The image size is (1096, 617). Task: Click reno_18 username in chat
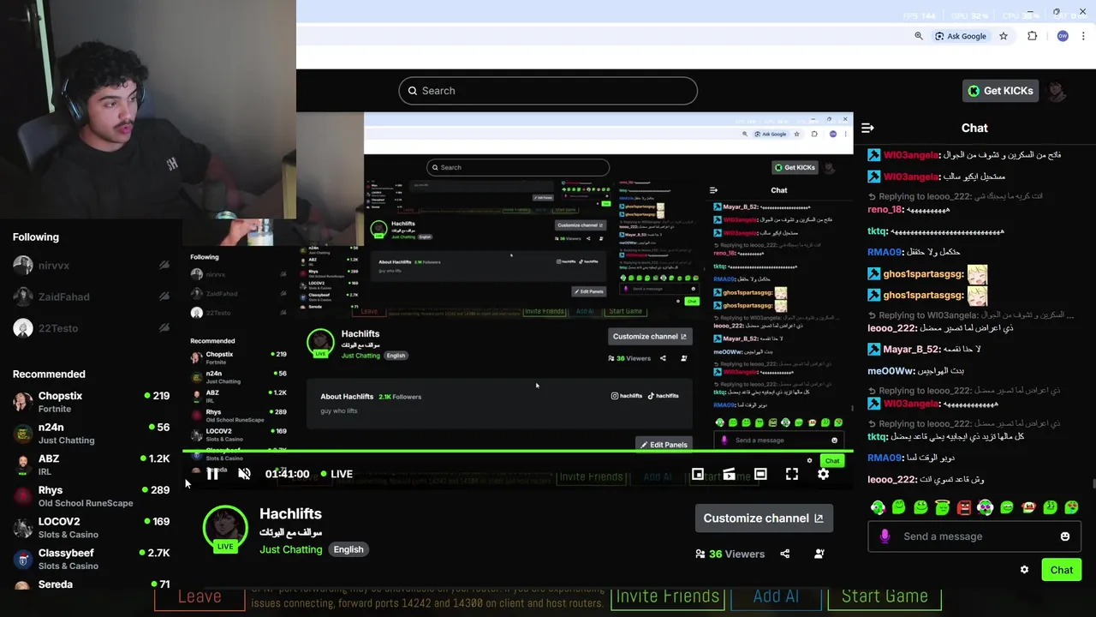[885, 209]
